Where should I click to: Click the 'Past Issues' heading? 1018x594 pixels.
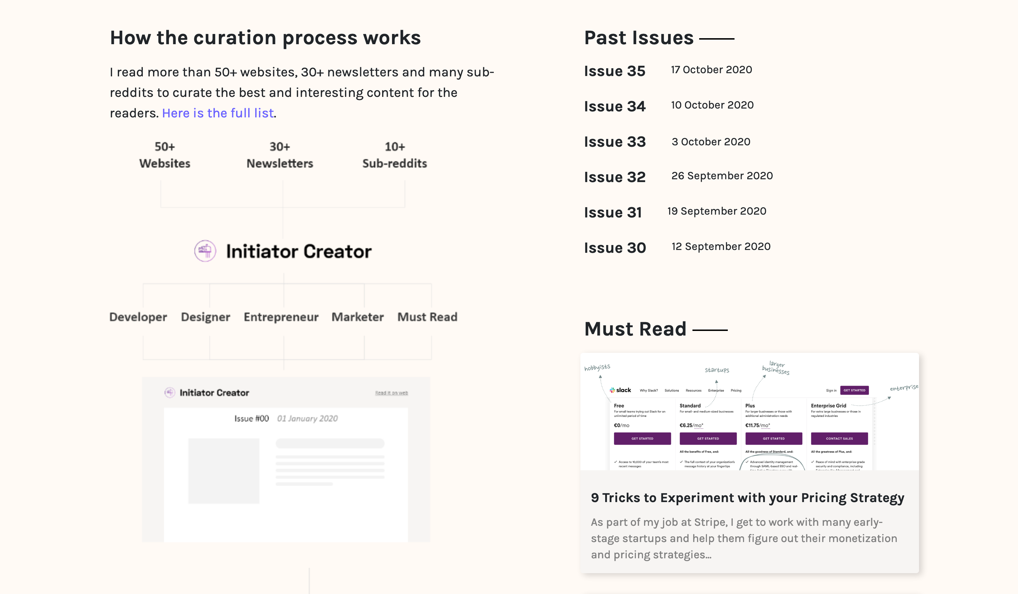point(639,38)
